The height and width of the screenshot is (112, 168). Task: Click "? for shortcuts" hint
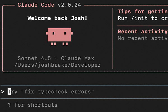click(33, 105)
